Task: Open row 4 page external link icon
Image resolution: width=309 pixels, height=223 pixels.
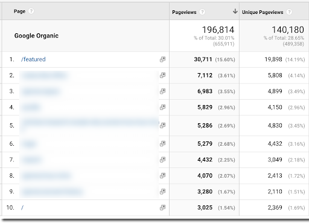Action: pos(162,107)
